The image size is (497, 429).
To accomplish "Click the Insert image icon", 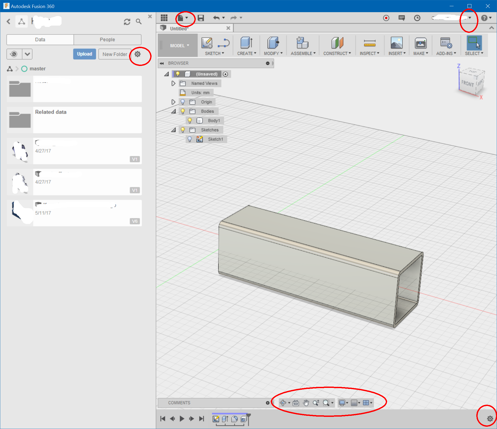I will click(397, 43).
